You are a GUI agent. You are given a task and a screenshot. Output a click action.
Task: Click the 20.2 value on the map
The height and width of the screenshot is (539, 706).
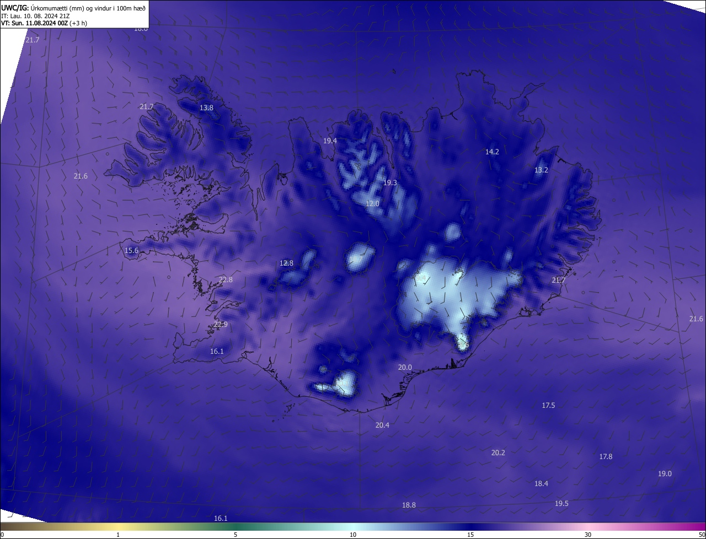[498, 452]
